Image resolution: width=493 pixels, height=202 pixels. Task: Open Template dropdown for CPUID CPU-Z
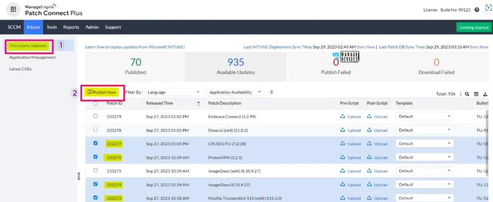(424, 144)
